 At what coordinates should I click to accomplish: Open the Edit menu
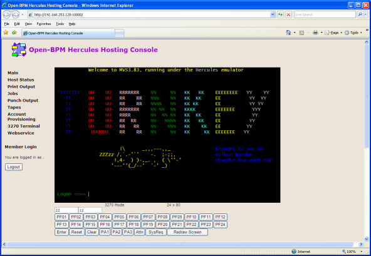pyautogui.click(x=17, y=24)
